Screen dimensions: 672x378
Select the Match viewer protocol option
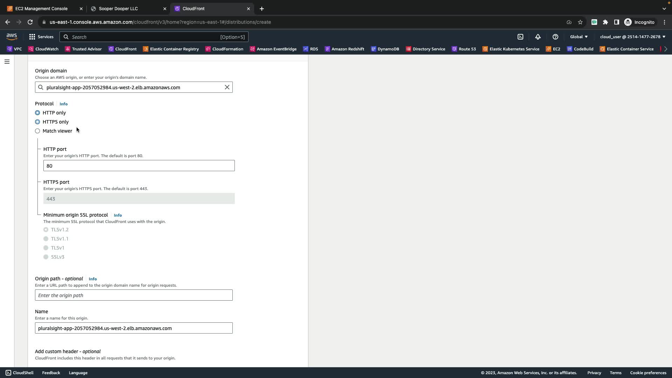pos(37,131)
